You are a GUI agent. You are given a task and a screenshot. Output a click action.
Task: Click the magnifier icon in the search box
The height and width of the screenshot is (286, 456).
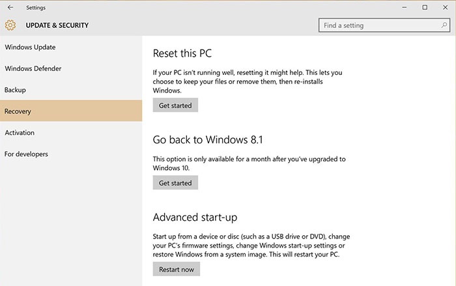437,25
